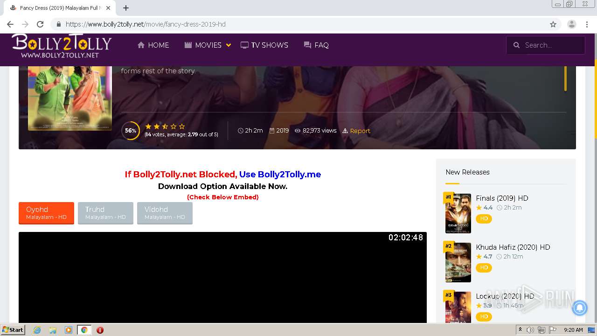Open File Explorer from the taskbar

tap(53, 330)
